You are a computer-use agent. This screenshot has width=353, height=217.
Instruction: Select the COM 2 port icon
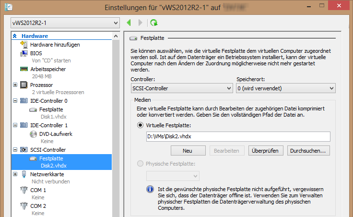point(24,206)
